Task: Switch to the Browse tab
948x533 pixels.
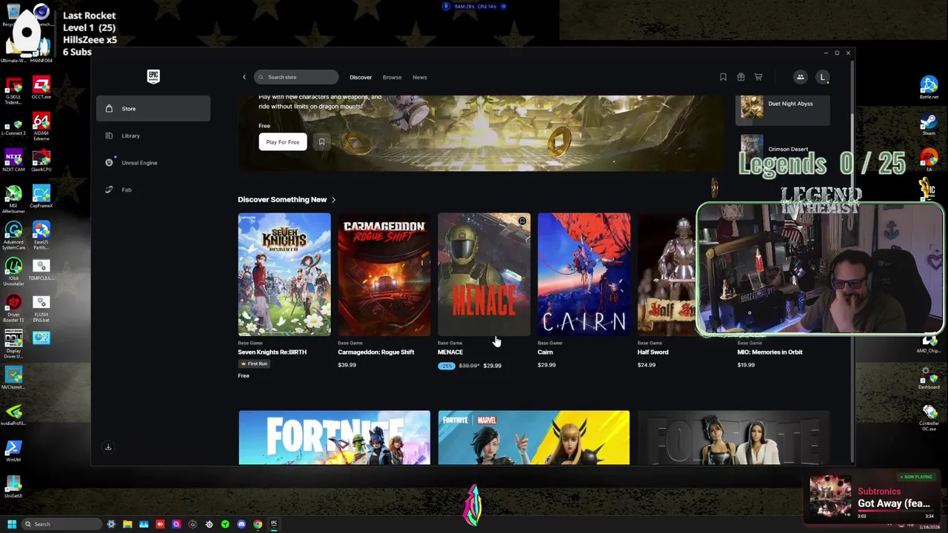Action: [392, 77]
